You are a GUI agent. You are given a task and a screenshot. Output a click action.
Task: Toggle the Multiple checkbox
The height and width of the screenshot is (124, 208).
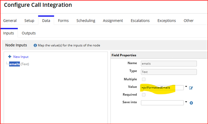(144, 79)
